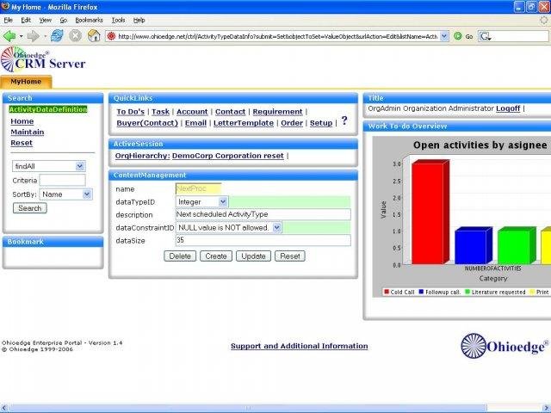Open the Setup quick link
Viewport: 551px width, 413px height.
point(321,123)
